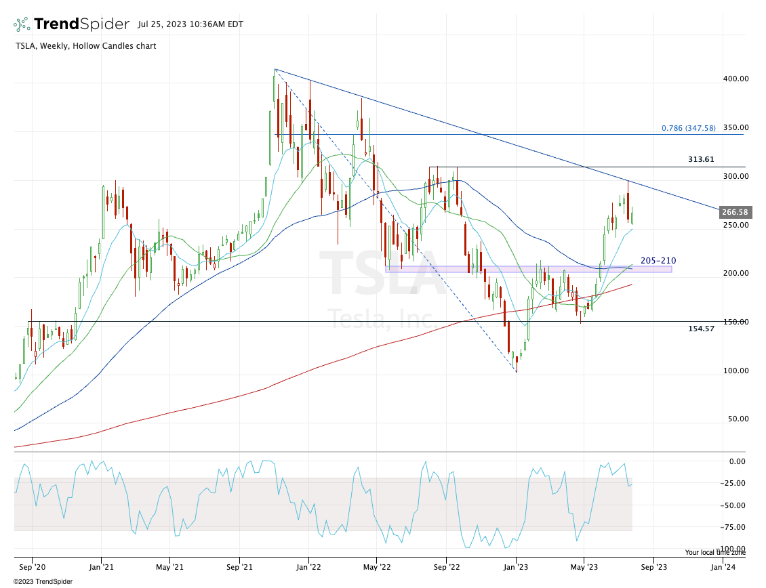Click the 350.00 price axis label
766x588 pixels.
735,127
